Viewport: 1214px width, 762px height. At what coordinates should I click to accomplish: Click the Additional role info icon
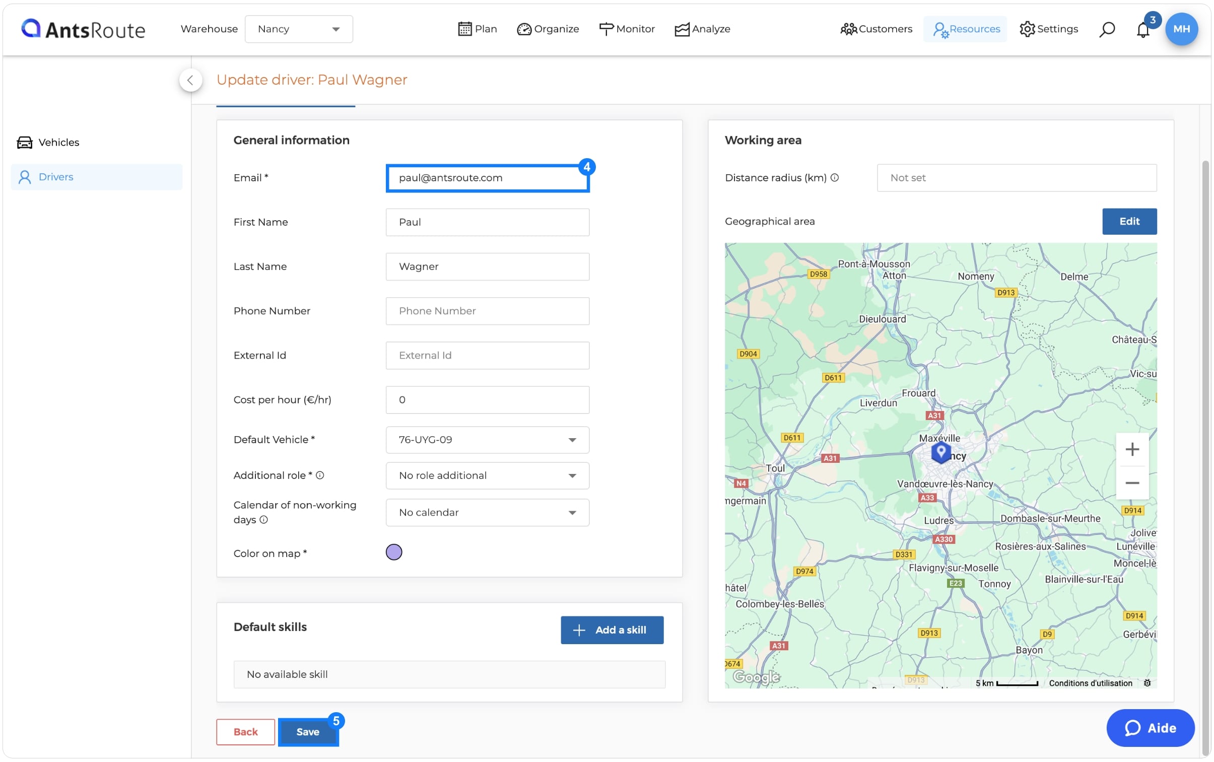(320, 475)
